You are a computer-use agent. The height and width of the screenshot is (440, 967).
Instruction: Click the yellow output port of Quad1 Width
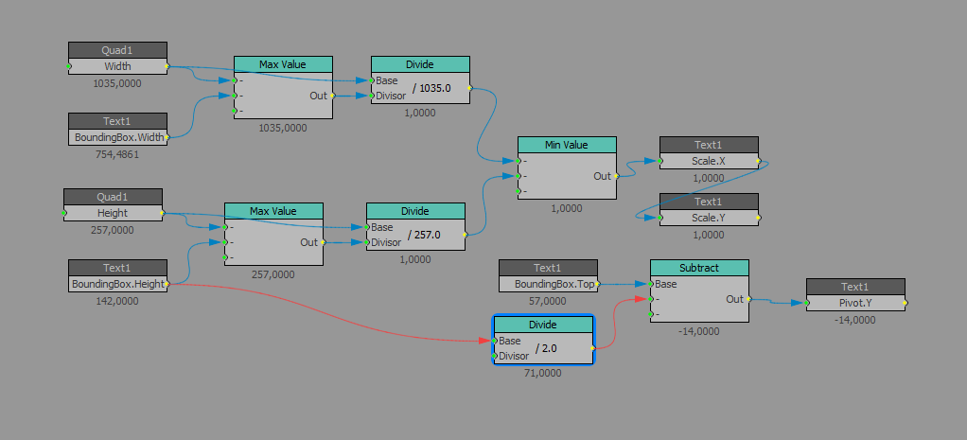[167, 66]
